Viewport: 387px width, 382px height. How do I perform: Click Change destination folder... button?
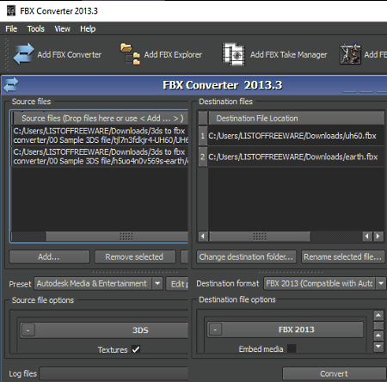[246, 256]
